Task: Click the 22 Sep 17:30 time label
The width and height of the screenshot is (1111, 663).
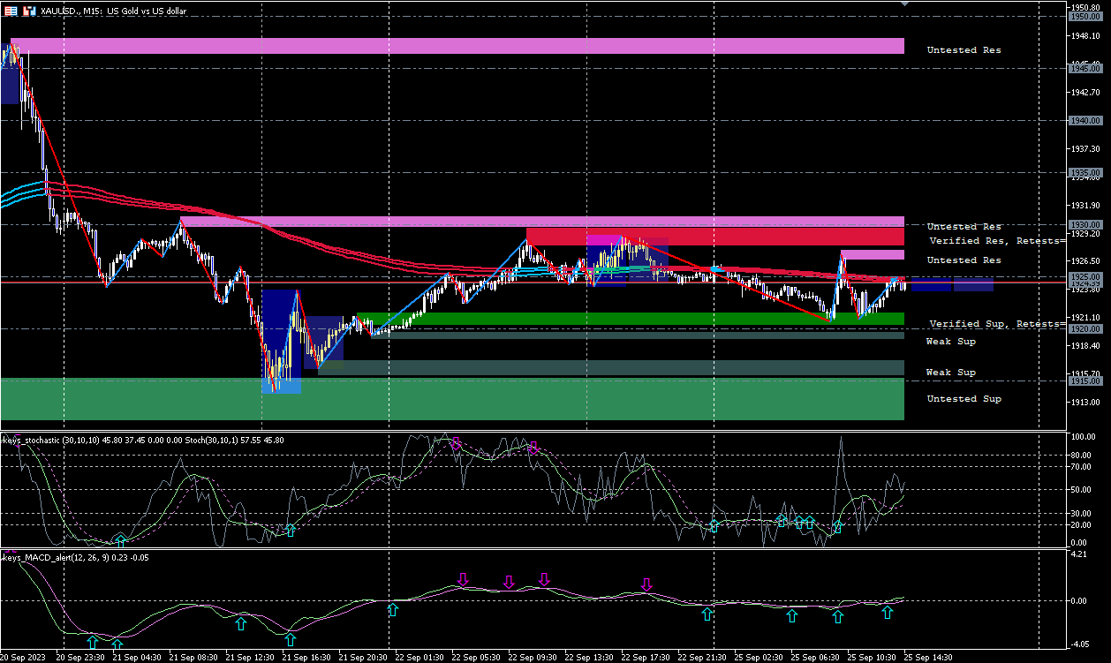Action: pyautogui.click(x=646, y=657)
